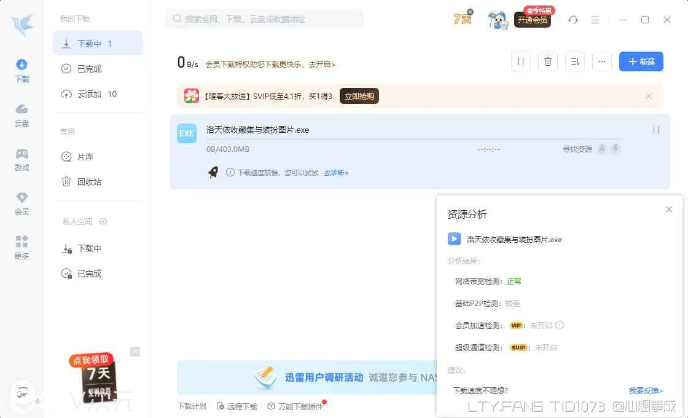Viewport: 688px width, 418px height.
Task: Click the 新建 new task button
Action: pos(641,61)
